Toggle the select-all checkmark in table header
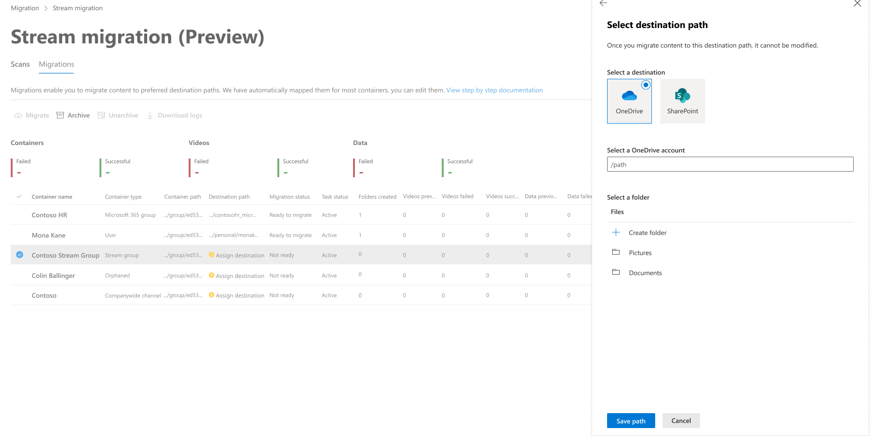The width and height of the screenshot is (870, 436). 19,196
